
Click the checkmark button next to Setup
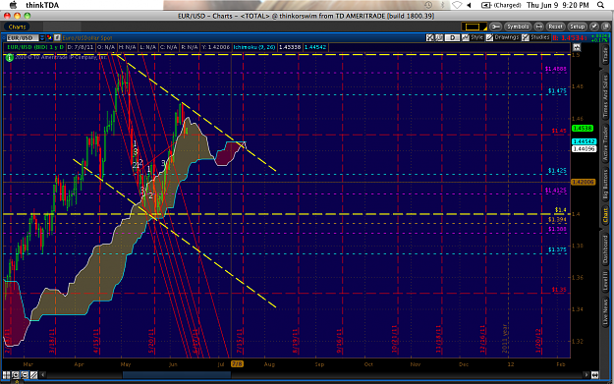pos(594,27)
